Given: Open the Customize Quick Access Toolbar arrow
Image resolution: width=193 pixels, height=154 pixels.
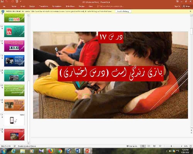Looking at the screenshot, I should [20, 2].
